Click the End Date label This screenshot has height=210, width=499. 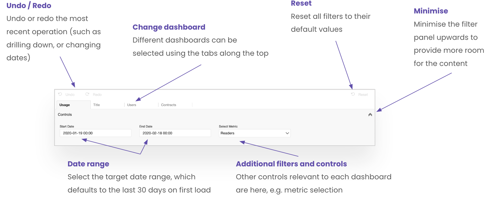[x=146, y=127]
